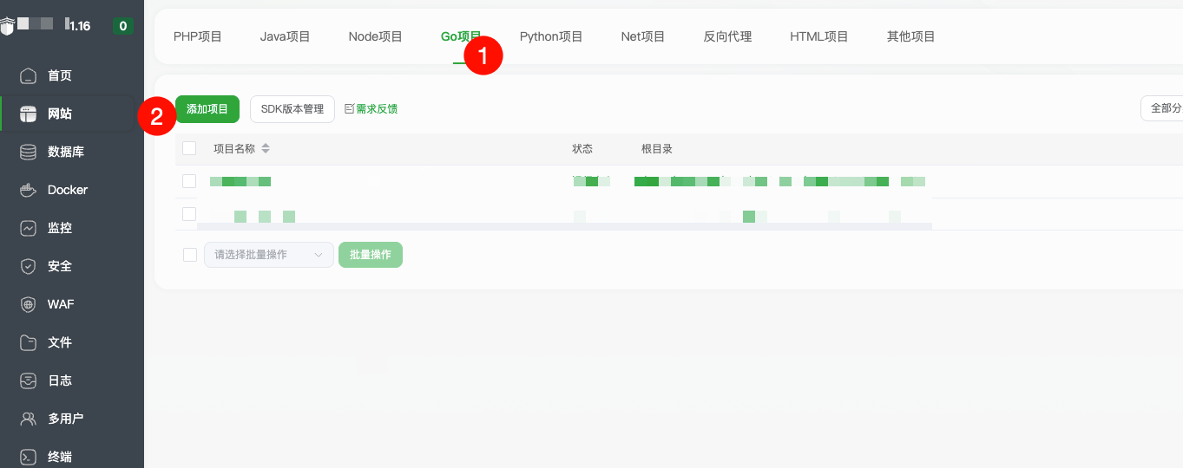Screen dimensions: 1183x468
Task: Click the Home (首页) sidebar icon
Action: click(29, 75)
